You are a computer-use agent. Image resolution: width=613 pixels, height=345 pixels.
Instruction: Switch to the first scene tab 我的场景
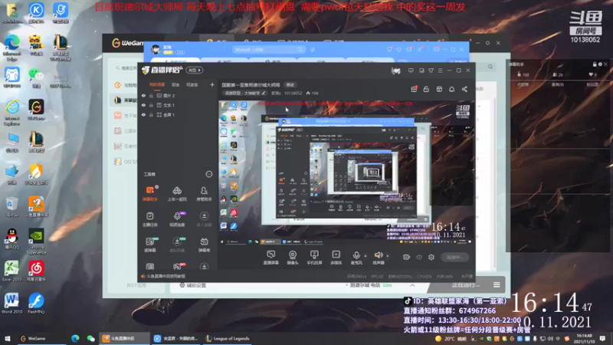point(157,84)
